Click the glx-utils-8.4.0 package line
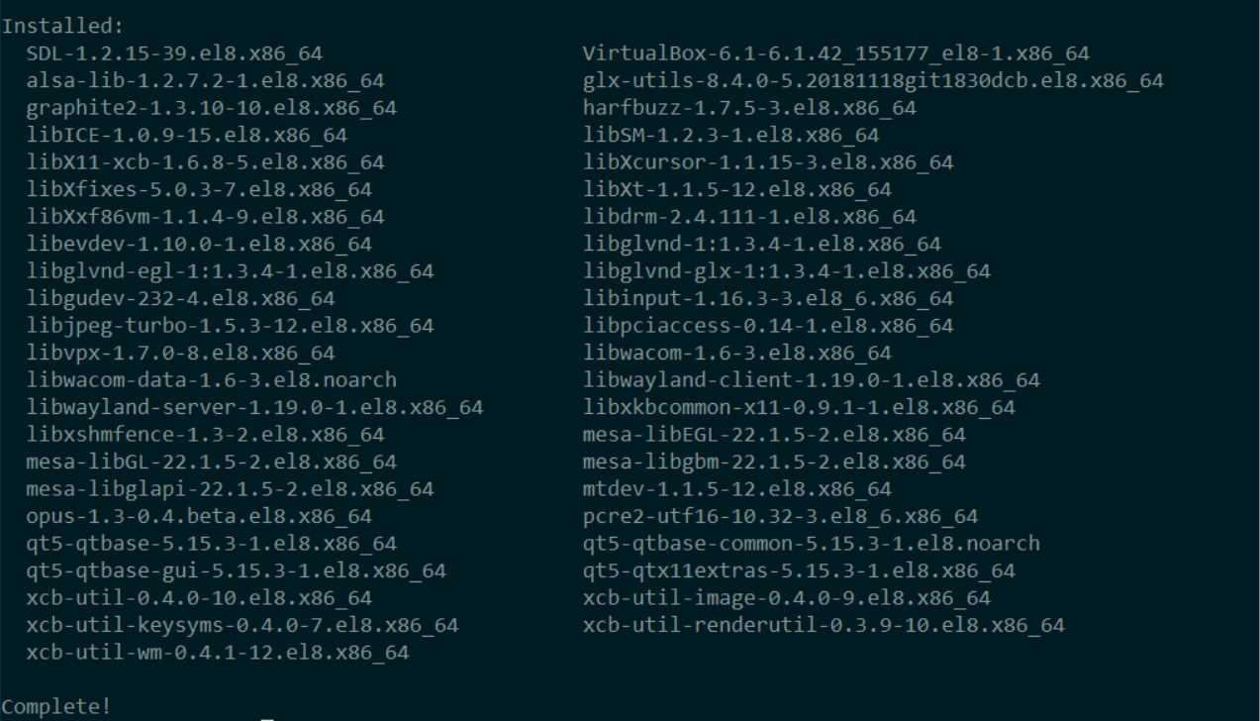 (x=873, y=81)
